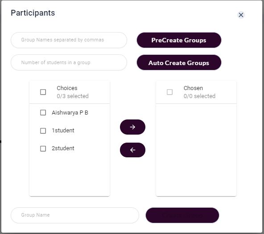Click the Create Group button
This screenshot has height=234, width=264.
(x=182, y=215)
